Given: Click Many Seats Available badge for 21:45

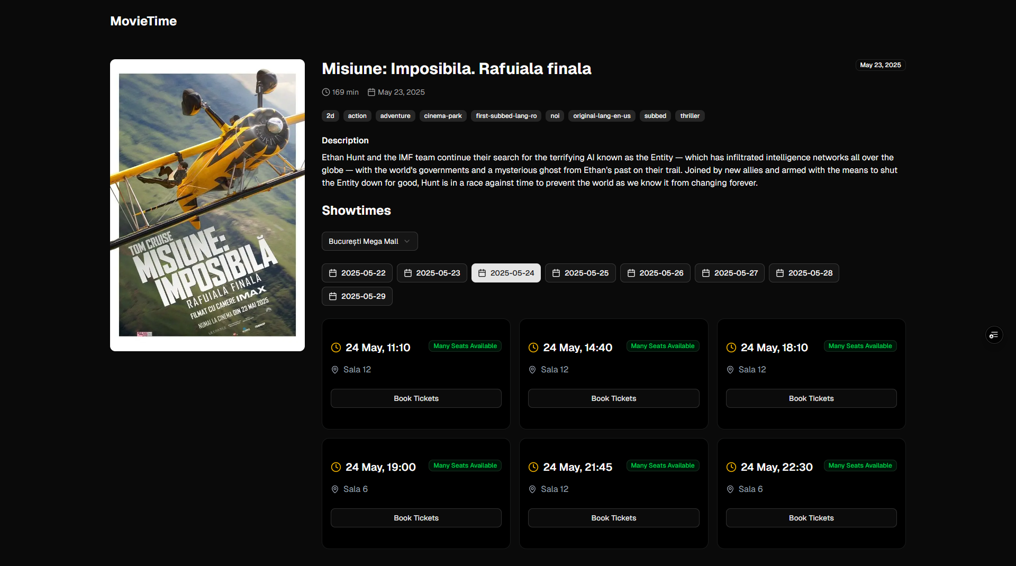Looking at the screenshot, I should (663, 465).
